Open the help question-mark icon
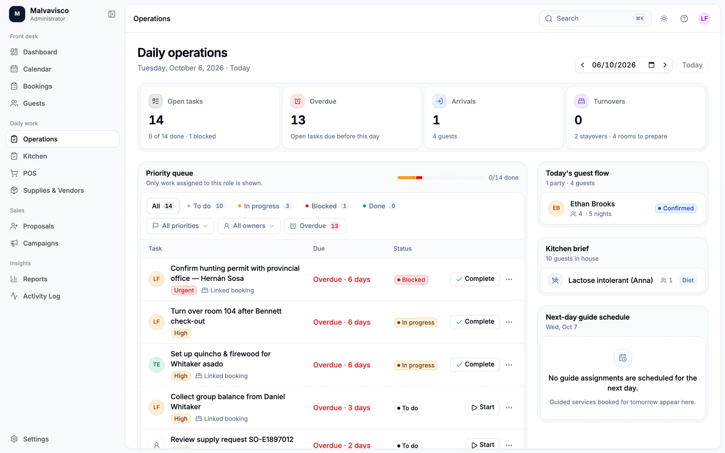 684,19
